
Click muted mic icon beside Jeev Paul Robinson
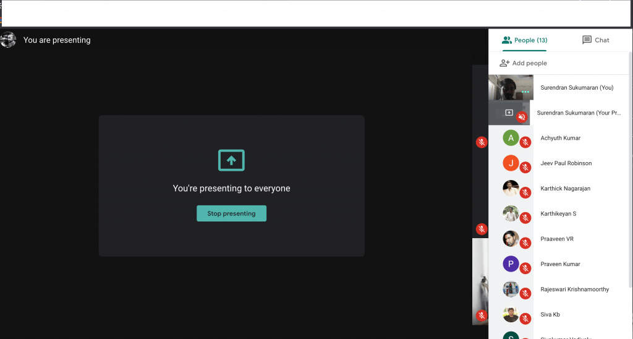point(525,168)
